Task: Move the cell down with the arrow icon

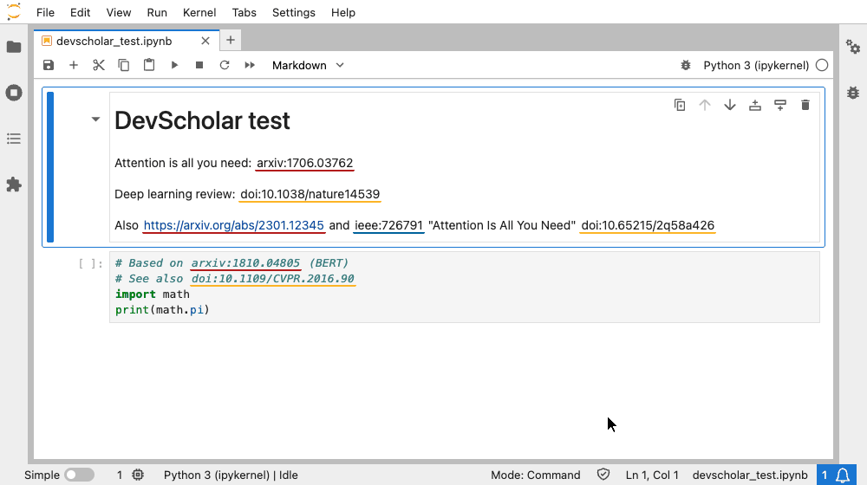Action: 730,105
